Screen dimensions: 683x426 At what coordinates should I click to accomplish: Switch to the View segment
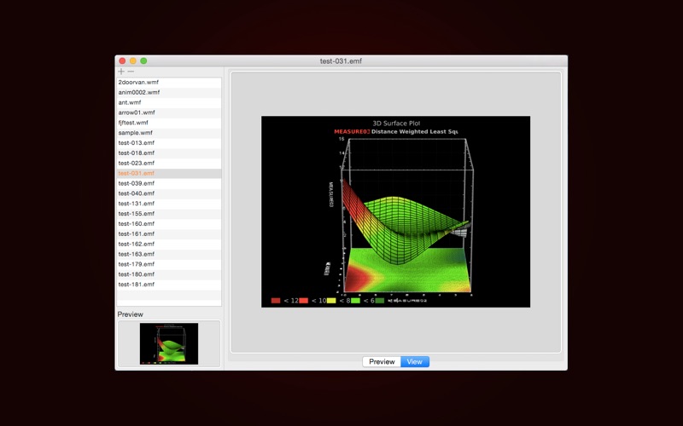click(415, 362)
